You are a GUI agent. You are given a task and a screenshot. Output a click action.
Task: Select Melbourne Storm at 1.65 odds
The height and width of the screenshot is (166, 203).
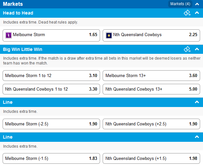pos(51,35)
